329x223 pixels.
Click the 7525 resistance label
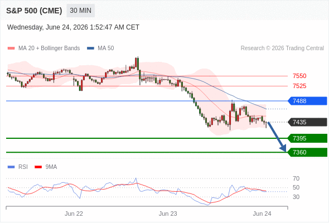(x=299, y=86)
